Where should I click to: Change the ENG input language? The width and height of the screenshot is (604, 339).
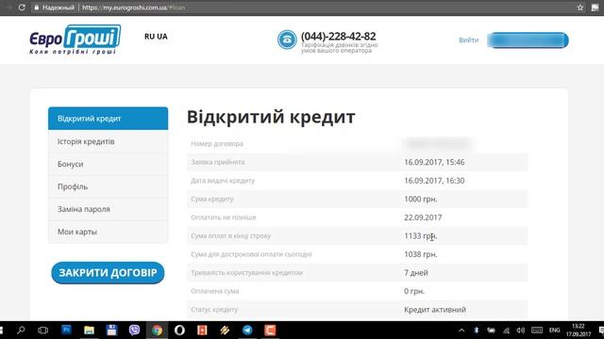[554, 331]
